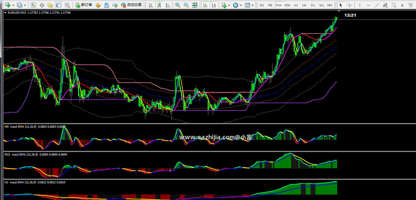Click the M15 macd EMA (12,26,9) label
The height and width of the screenshot is (200, 416).
click(21, 155)
